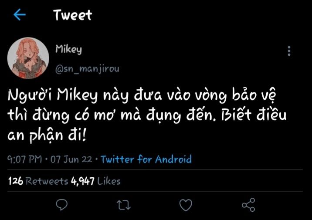
Task: Click the 9:07 PM timestamp
Action: [26, 159]
